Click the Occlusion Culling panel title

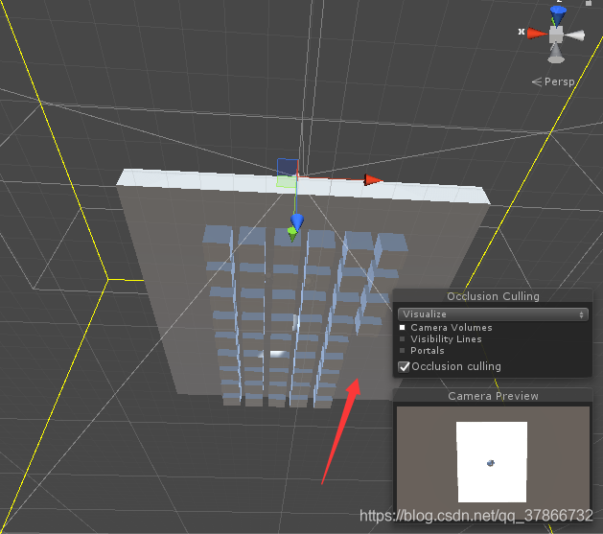point(493,296)
